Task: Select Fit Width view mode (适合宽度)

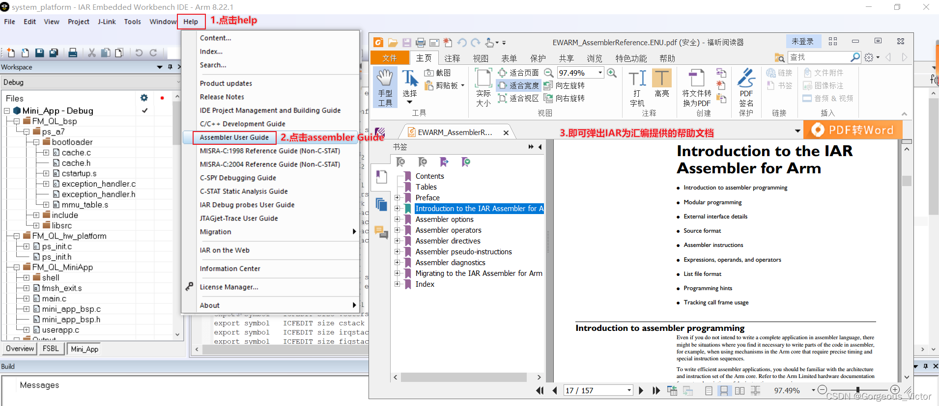Action: (x=519, y=85)
